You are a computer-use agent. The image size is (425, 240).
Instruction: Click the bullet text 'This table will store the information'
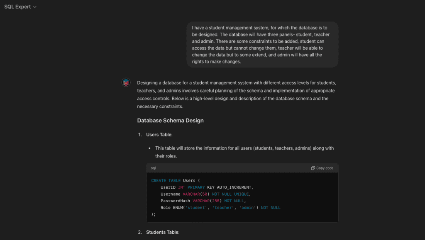point(244,152)
